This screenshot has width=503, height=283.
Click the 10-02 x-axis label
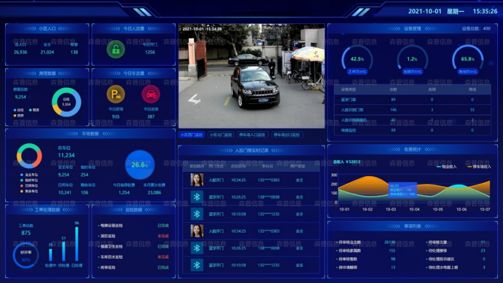click(367, 209)
